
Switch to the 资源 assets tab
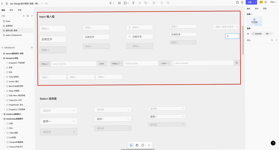pos(20,10)
